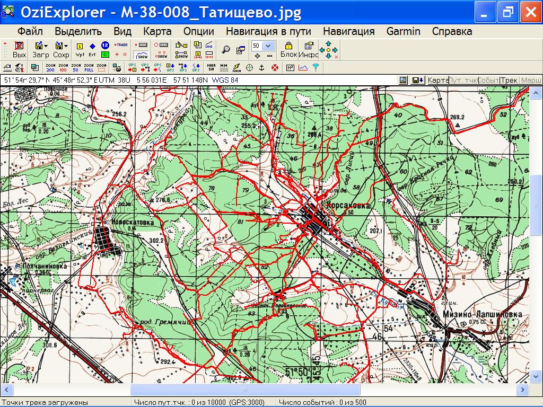Screen dimensions: 543x407
Task: Open the Garmin menu
Action: pyautogui.click(x=403, y=31)
